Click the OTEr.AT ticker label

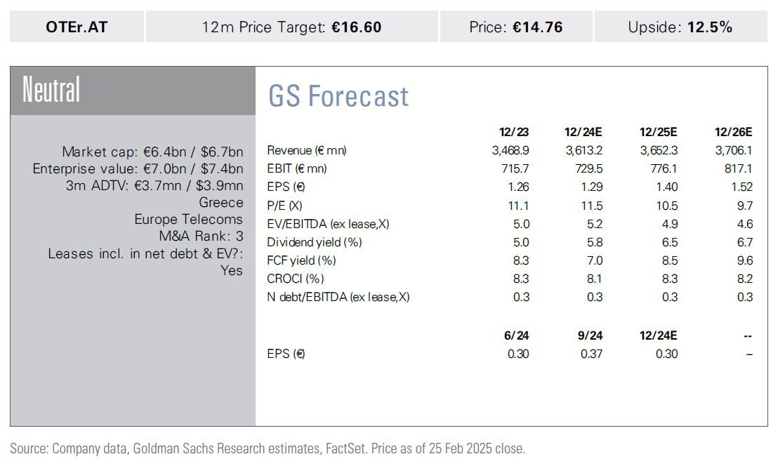pyautogui.click(x=77, y=27)
